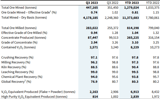The width and height of the screenshot is (160, 99).
Task: Click the Total Ore Milled (tonnes) label
Action: (19, 28)
